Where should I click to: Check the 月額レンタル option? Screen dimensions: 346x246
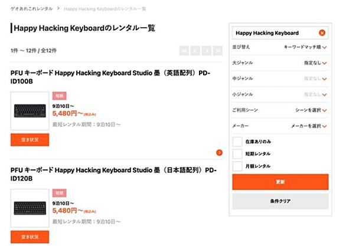pyautogui.click(x=237, y=166)
